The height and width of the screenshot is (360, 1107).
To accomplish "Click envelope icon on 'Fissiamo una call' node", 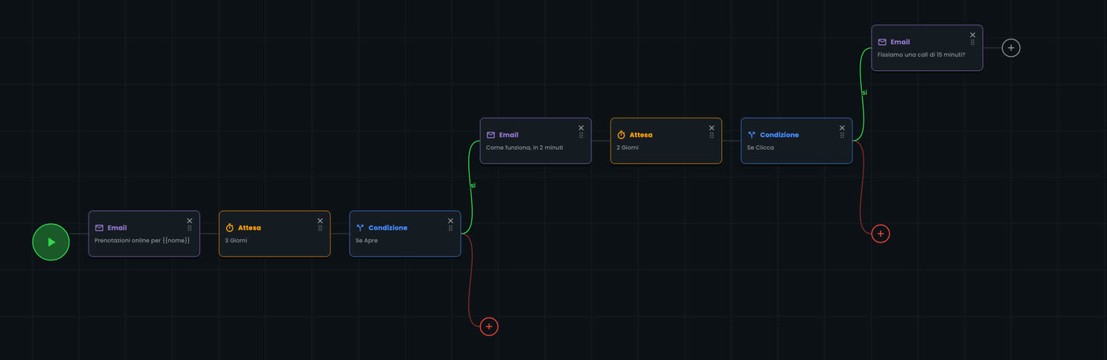I will (x=882, y=42).
